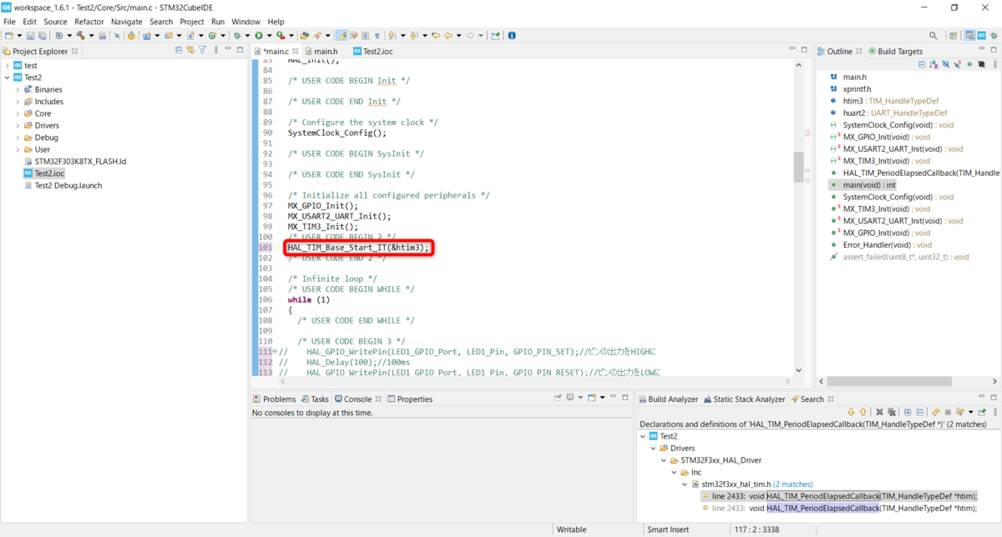Switch to Debug perspective icon
Image resolution: width=1002 pixels, height=537 pixels.
click(x=993, y=36)
